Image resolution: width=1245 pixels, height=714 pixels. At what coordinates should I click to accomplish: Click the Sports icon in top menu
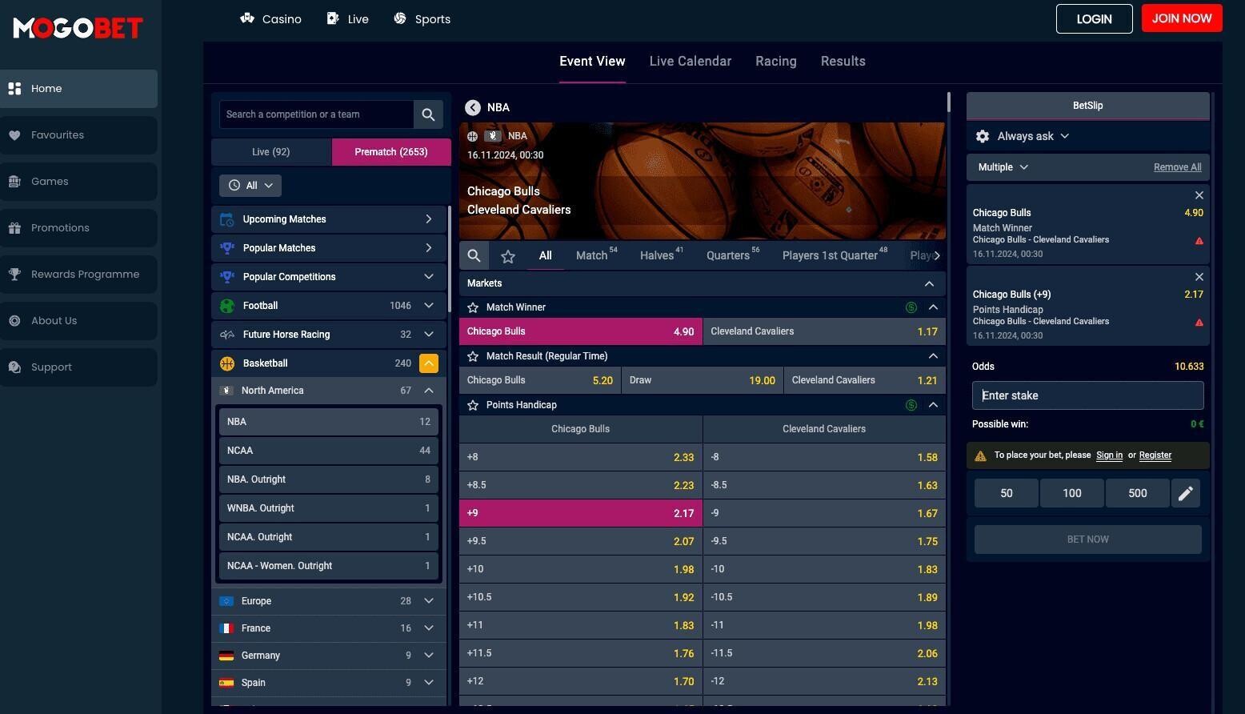(x=400, y=18)
